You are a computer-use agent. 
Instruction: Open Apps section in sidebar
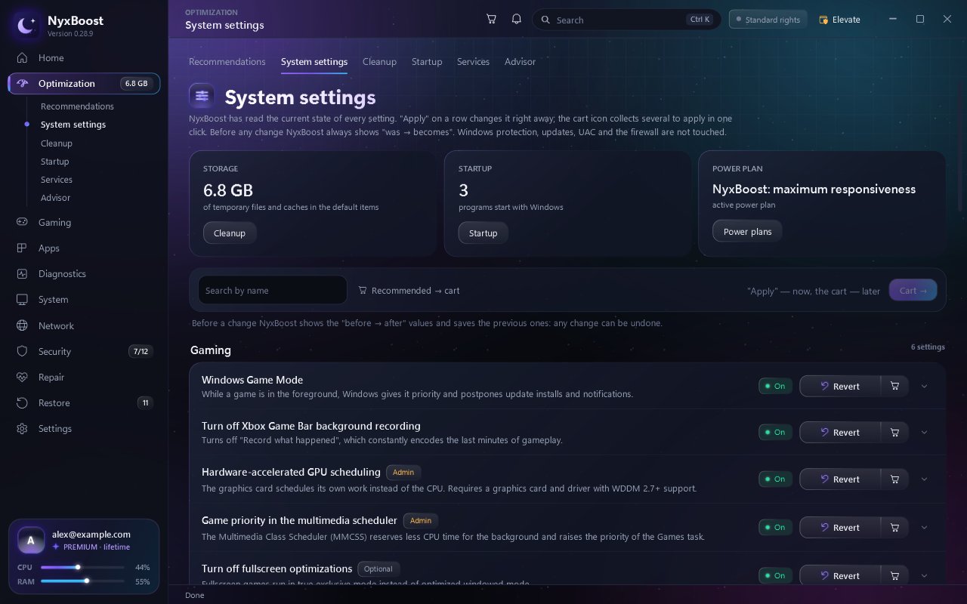(84, 248)
